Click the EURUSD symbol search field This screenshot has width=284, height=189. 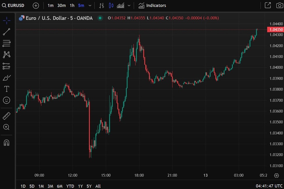point(13,6)
